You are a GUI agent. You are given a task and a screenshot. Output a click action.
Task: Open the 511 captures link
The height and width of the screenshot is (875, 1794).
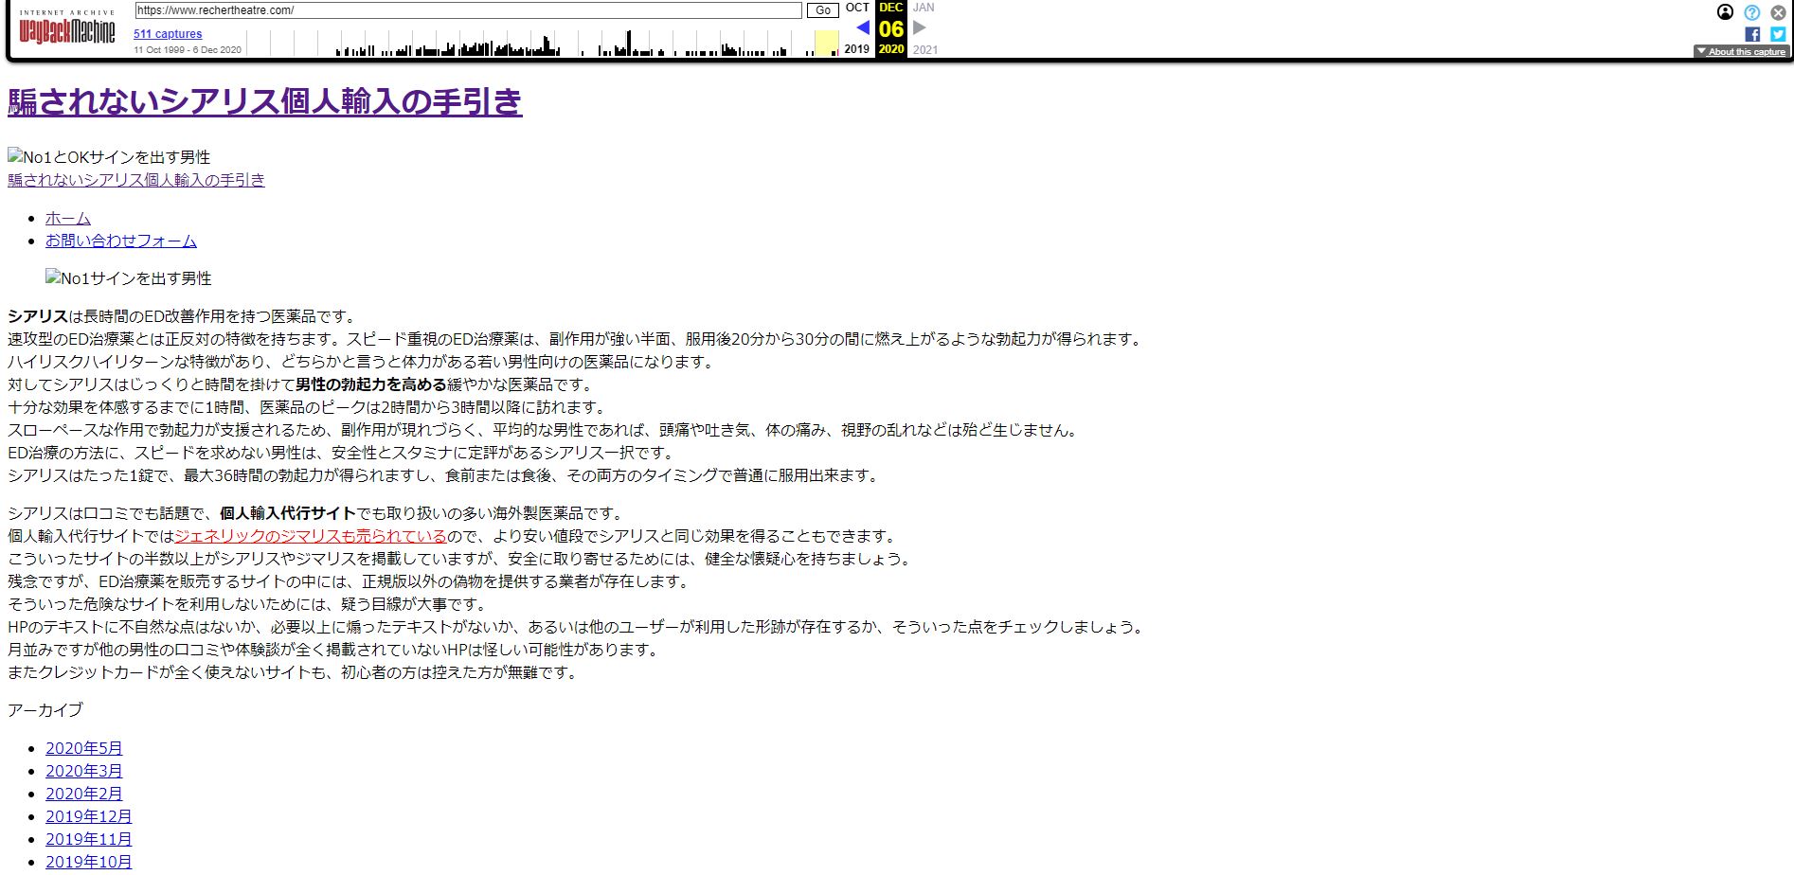[168, 34]
